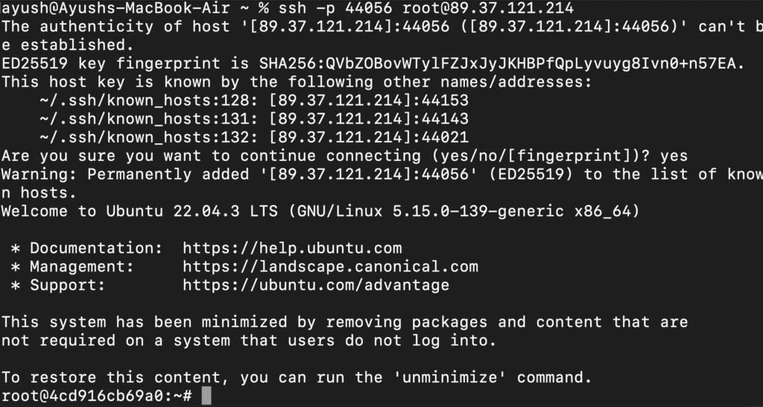Click the root@4cd916cb69a0 shell prompt

(x=97, y=396)
